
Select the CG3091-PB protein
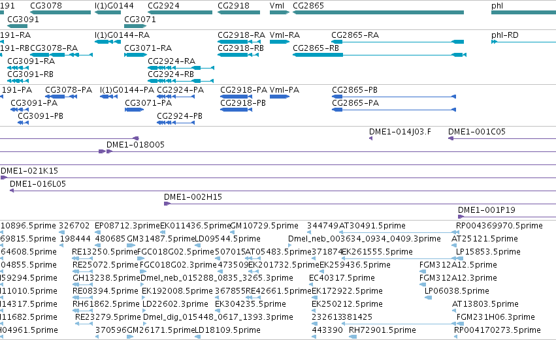(x=23, y=123)
